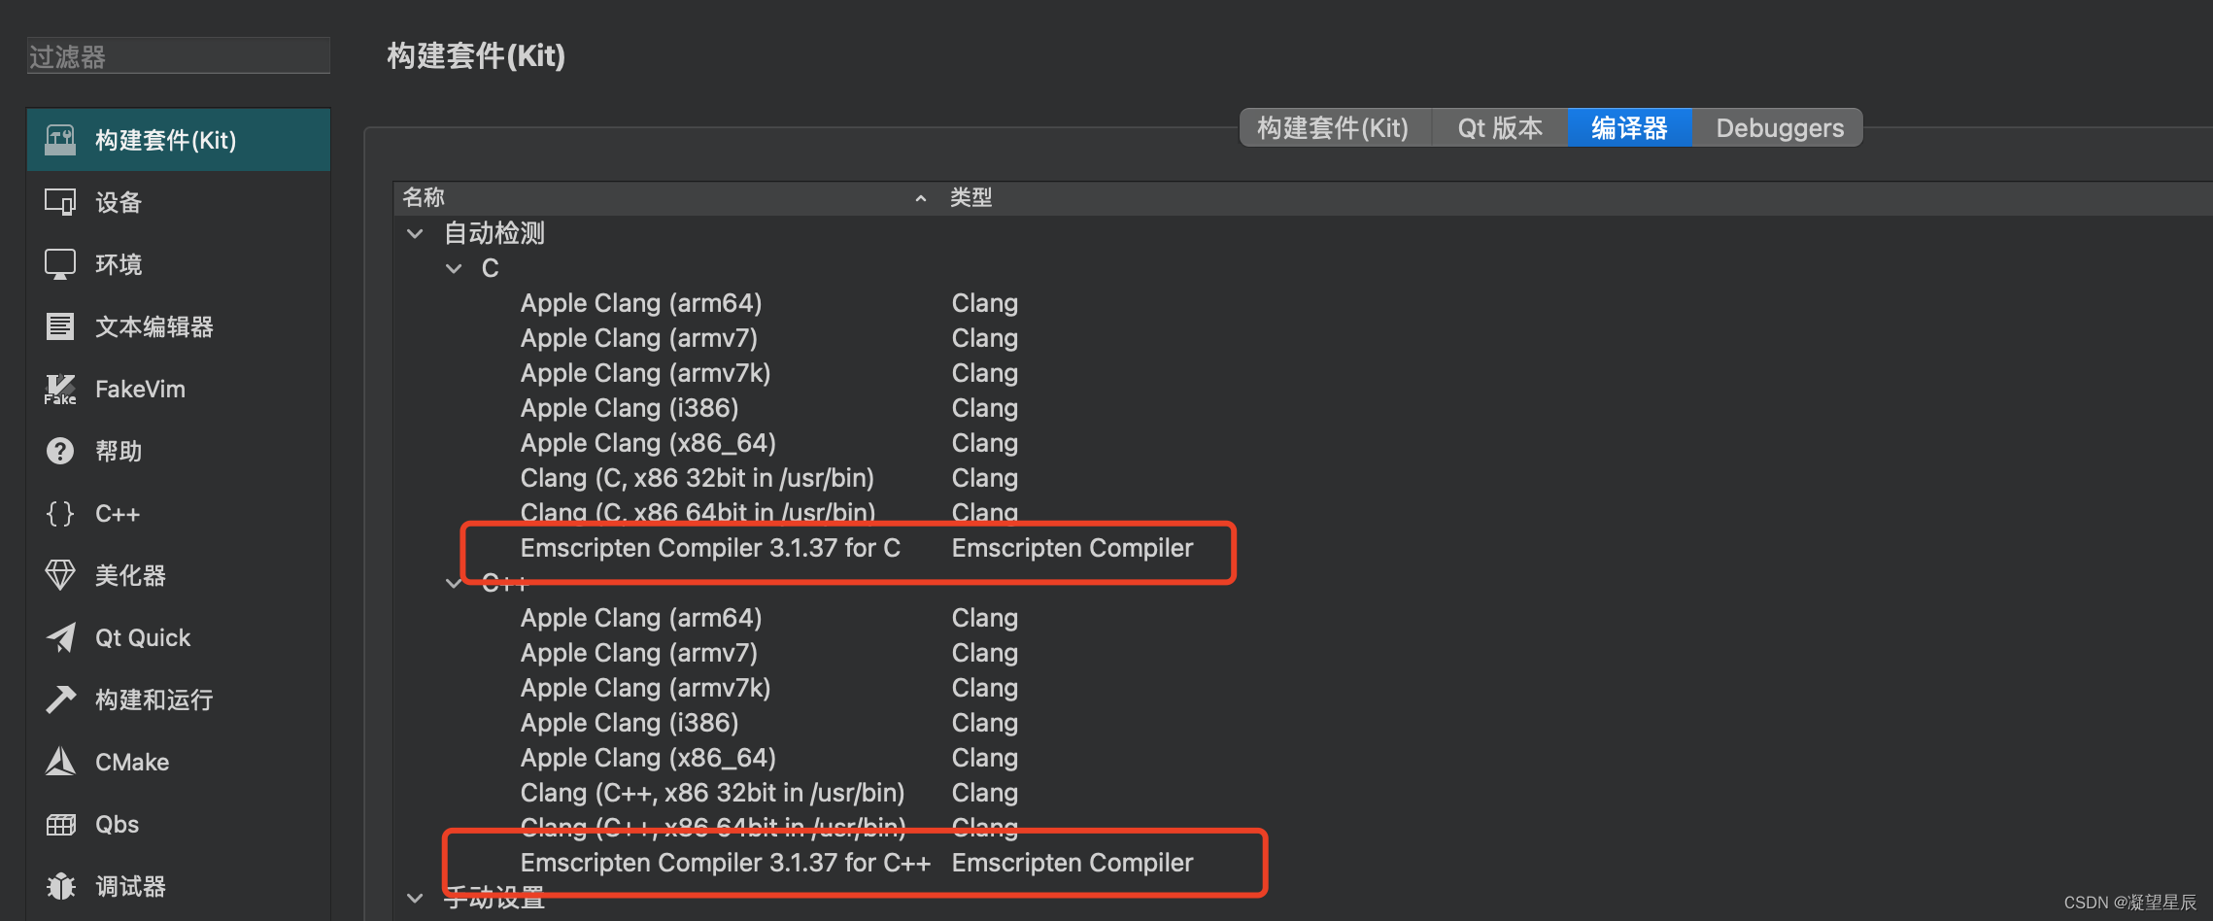The image size is (2213, 921).
Task: Collapse the C++ compilers group chevron
Action: (x=454, y=583)
